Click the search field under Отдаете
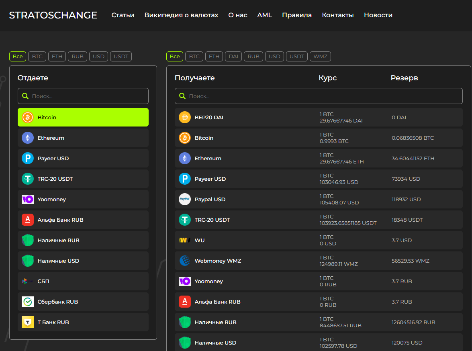Image resolution: width=472 pixels, height=351 pixels. pyautogui.click(x=83, y=96)
